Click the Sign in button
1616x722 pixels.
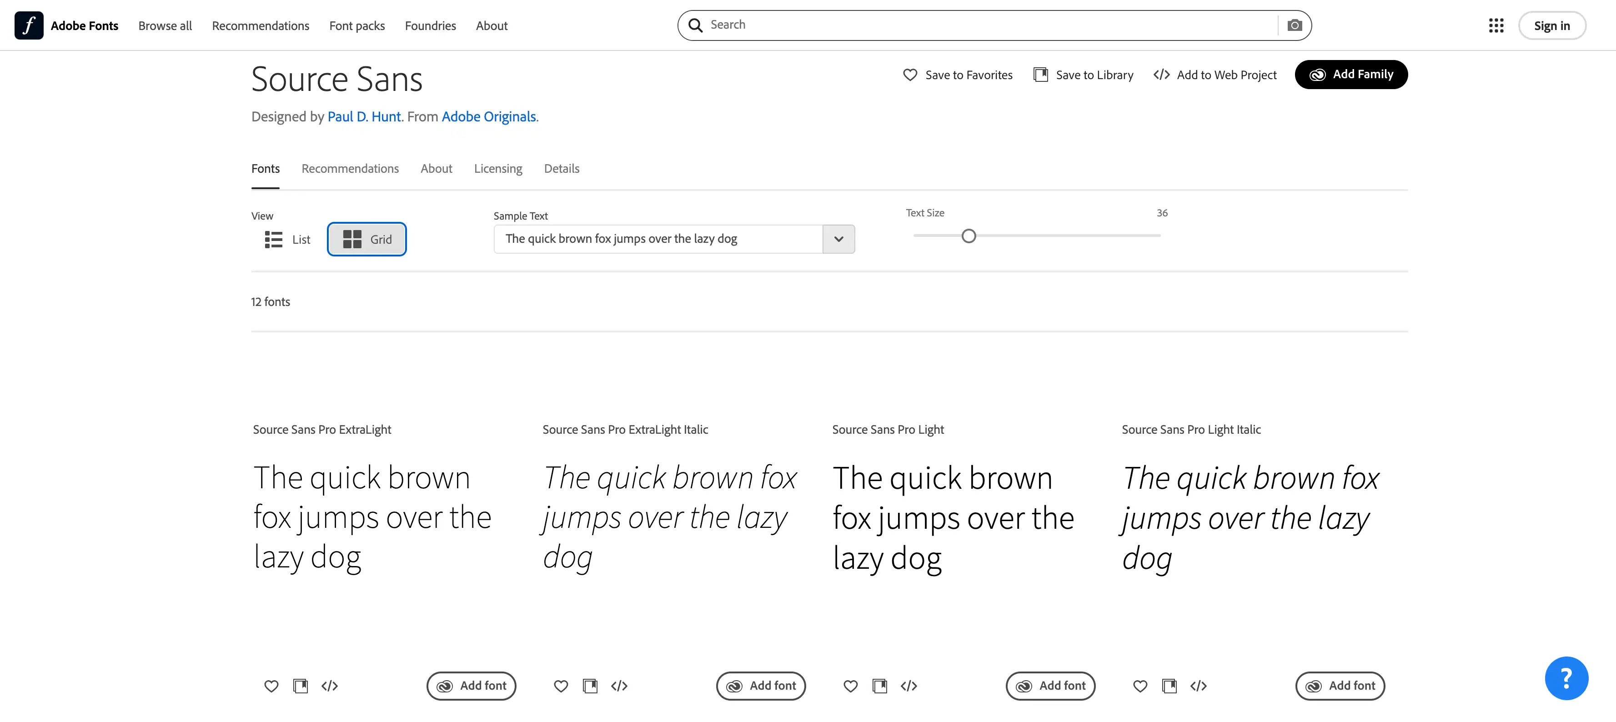coord(1552,26)
